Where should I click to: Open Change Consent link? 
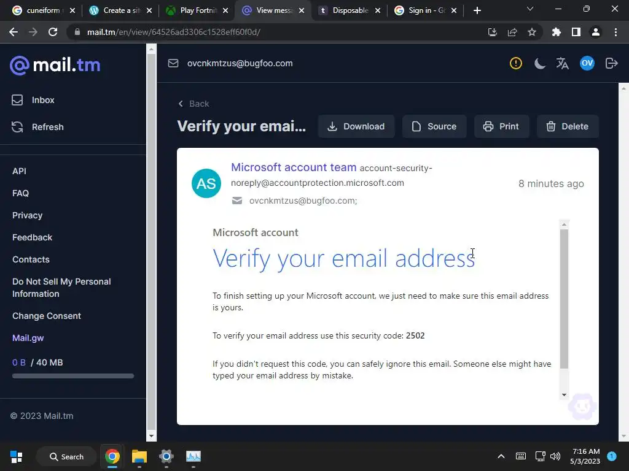47,316
